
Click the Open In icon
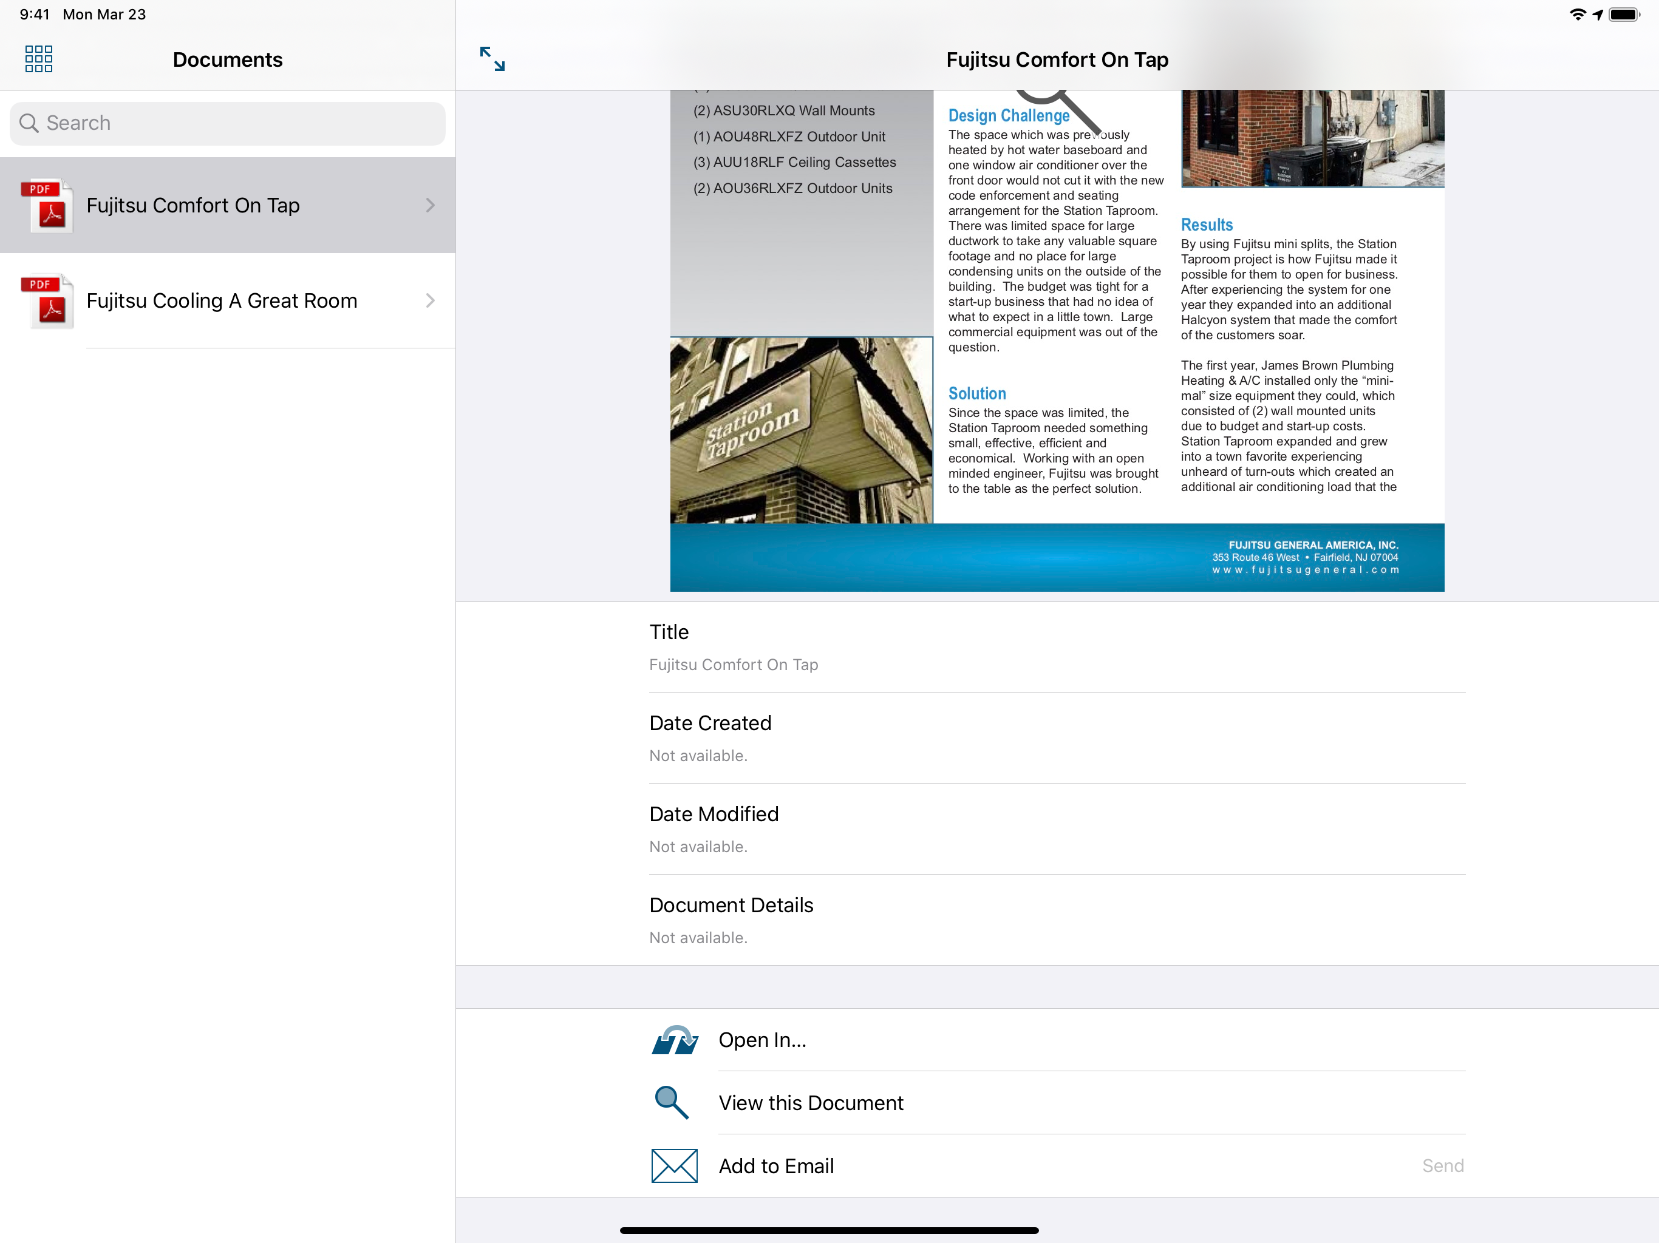click(x=674, y=1040)
